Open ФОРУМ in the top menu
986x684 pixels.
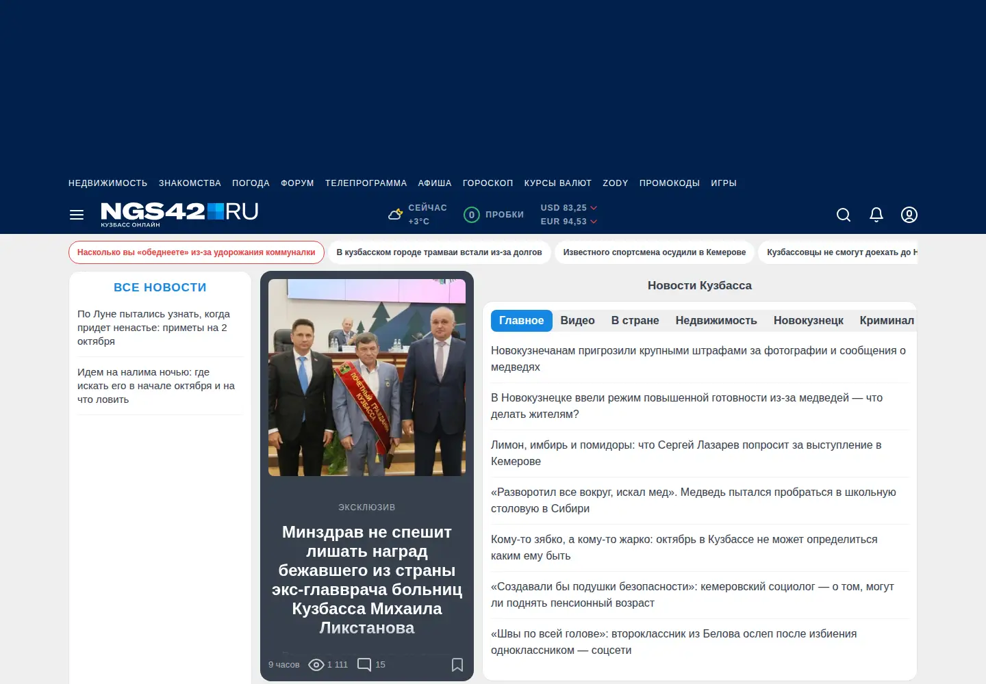click(x=297, y=183)
